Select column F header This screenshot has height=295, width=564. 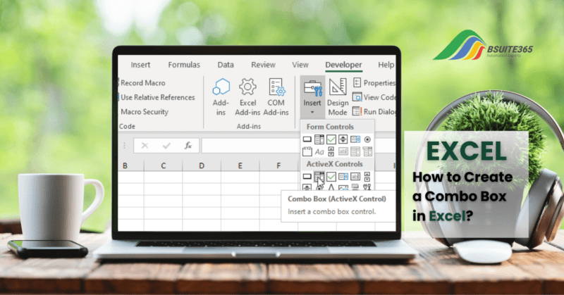pos(278,165)
